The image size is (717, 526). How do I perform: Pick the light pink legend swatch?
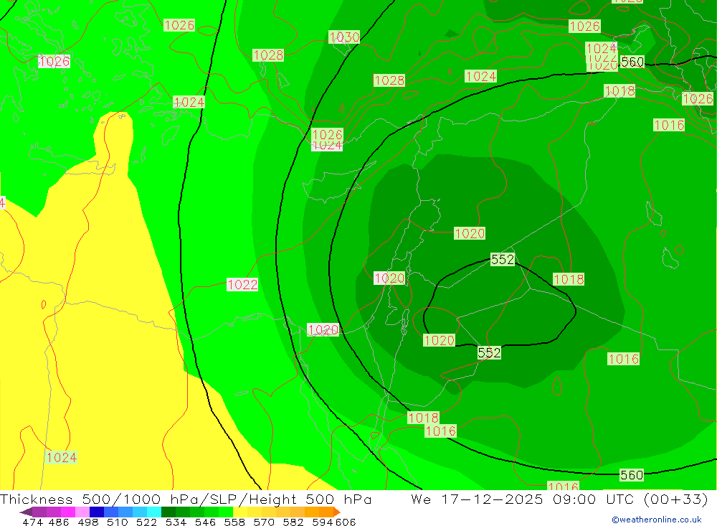coord(82,512)
